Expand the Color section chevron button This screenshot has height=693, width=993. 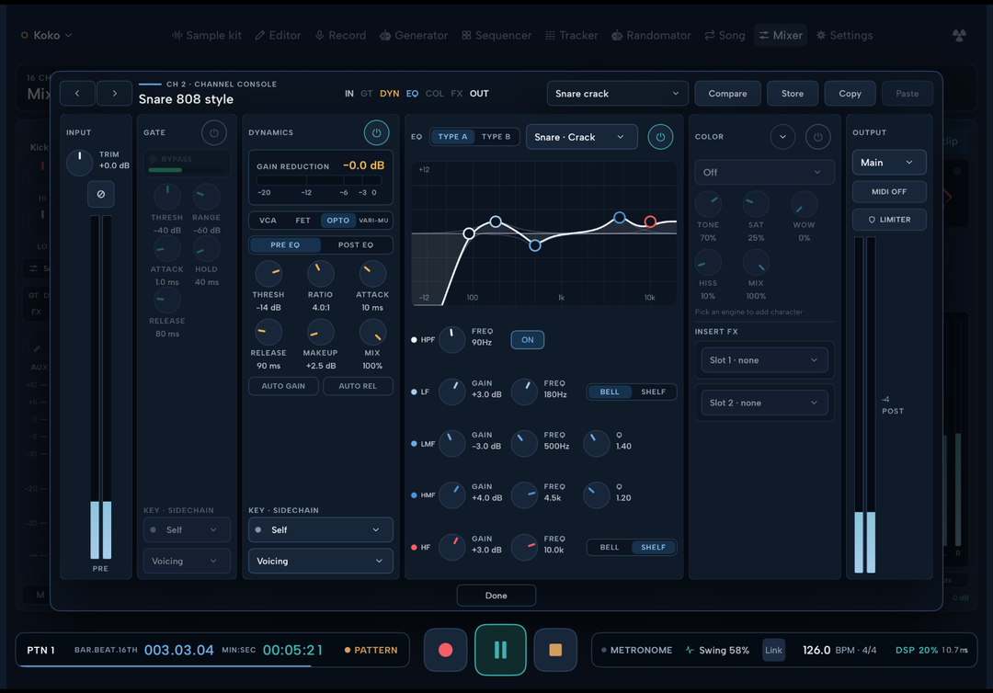[x=782, y=137]
